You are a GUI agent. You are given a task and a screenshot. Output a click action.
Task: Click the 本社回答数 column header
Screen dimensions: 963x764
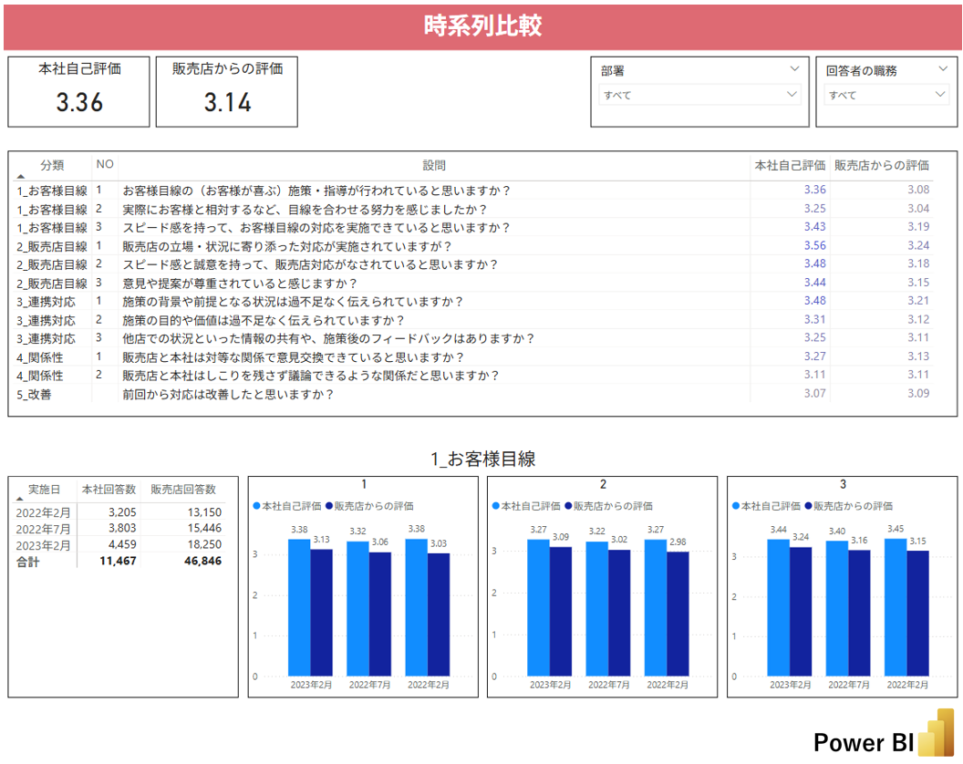[x=108, y=489]
